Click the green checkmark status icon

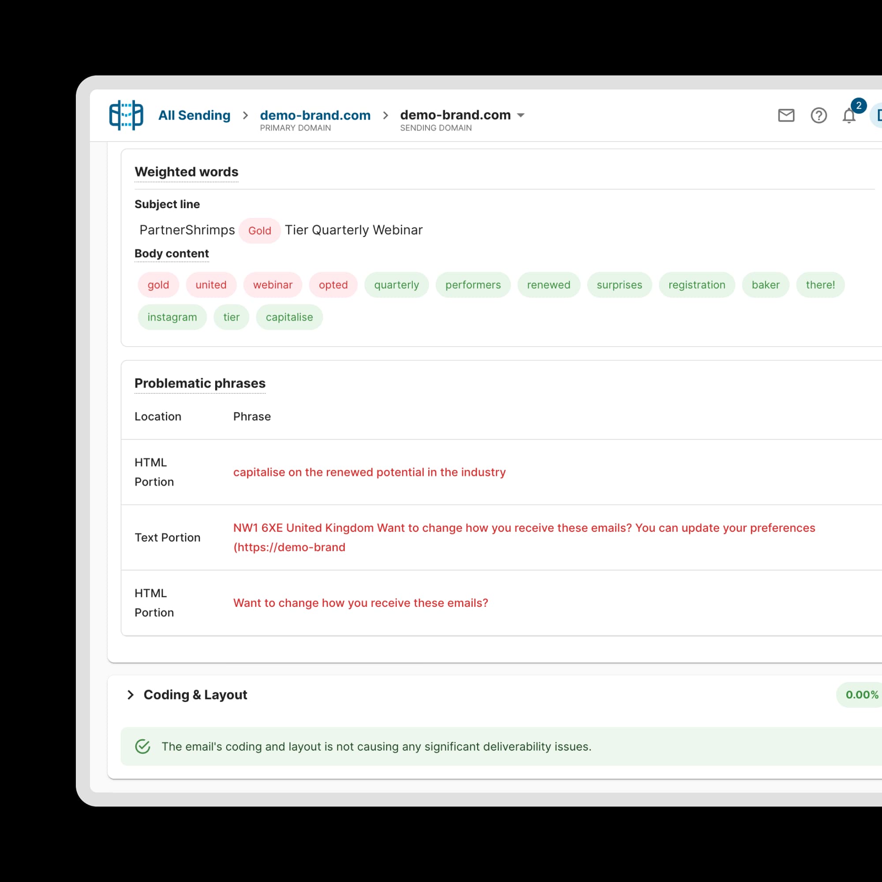(143, 747)
